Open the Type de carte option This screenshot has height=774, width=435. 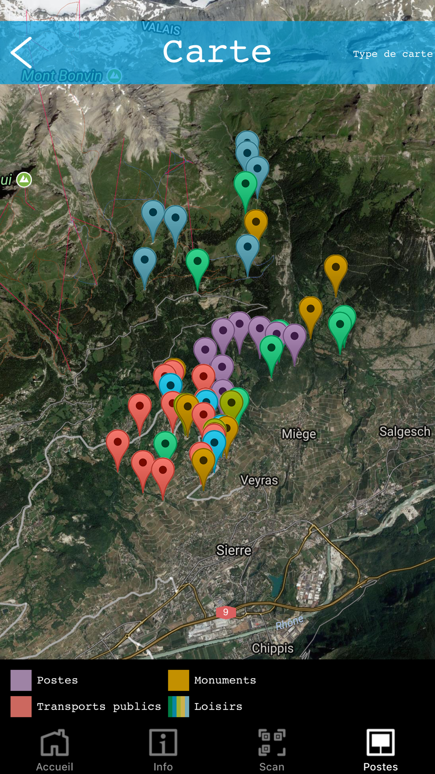(392, 54)
